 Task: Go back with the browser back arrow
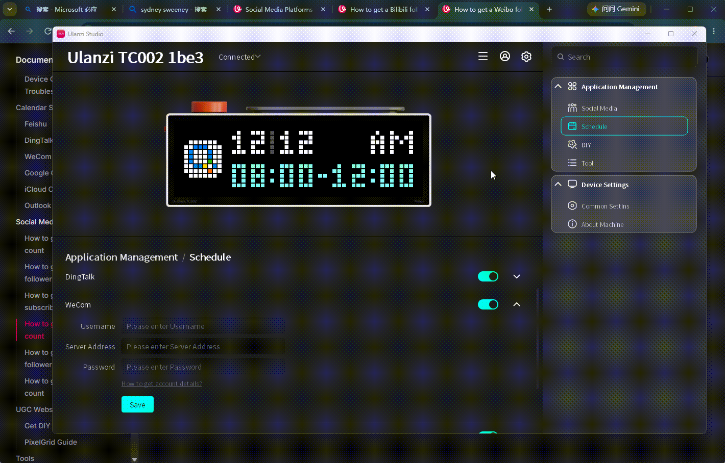click(x=11, y=31)
